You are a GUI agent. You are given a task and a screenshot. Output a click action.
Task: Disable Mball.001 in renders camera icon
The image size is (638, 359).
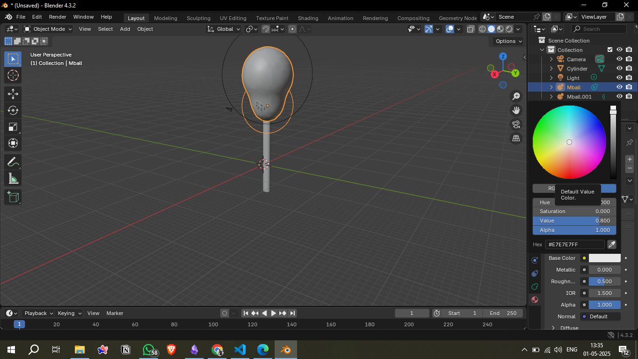click(x=629, y=96)
